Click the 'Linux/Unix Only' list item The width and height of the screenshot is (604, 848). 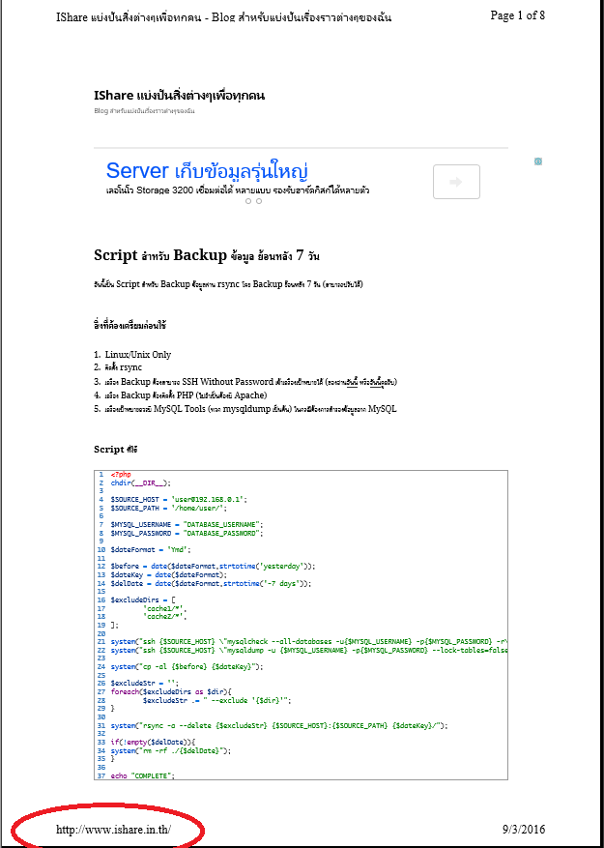point(138,355)
